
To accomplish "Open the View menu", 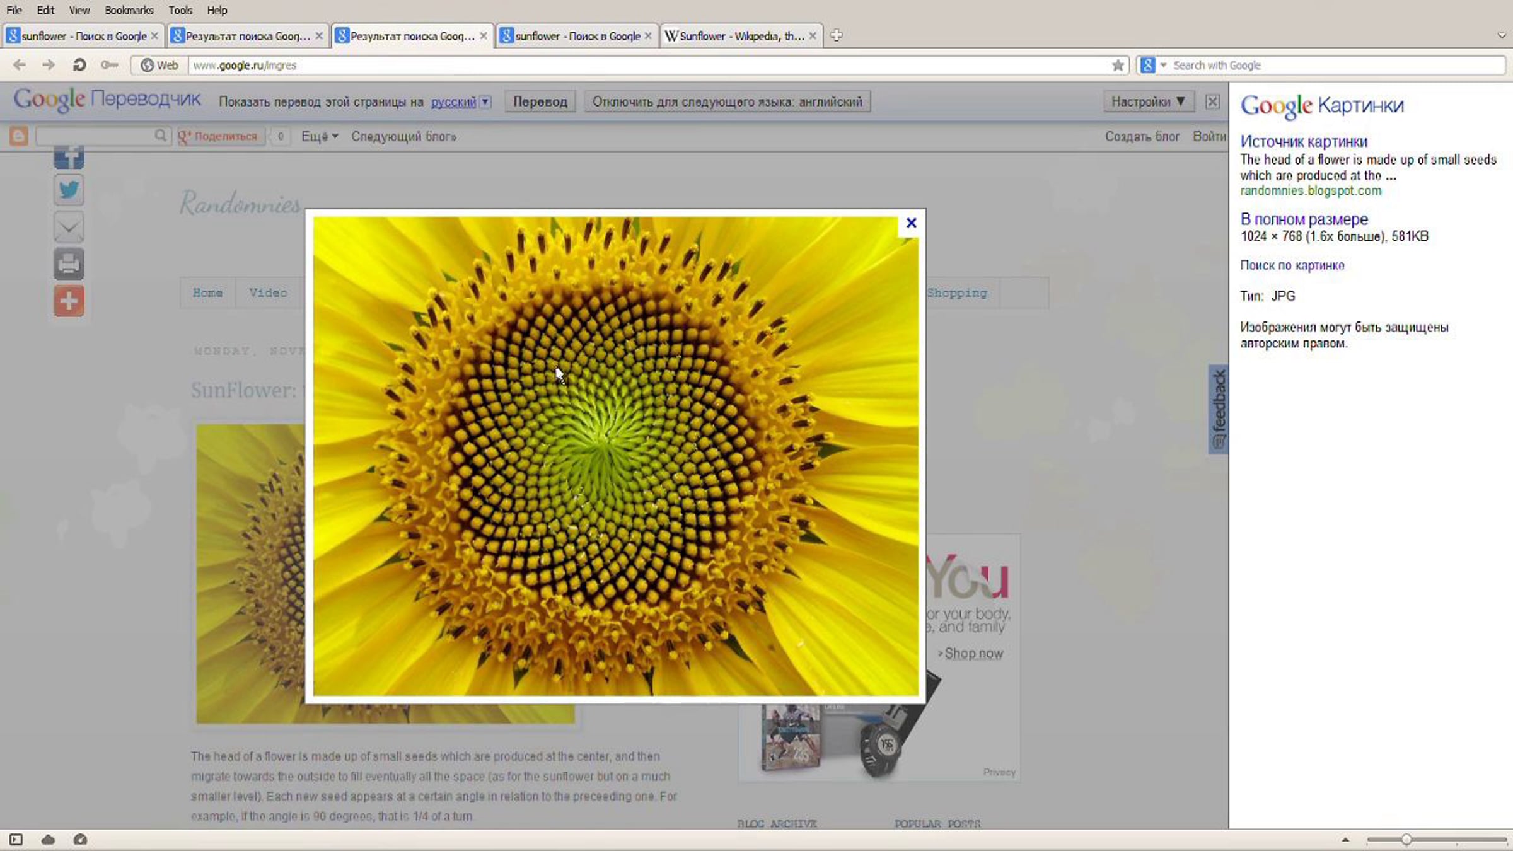I will [x=79, y=10].
